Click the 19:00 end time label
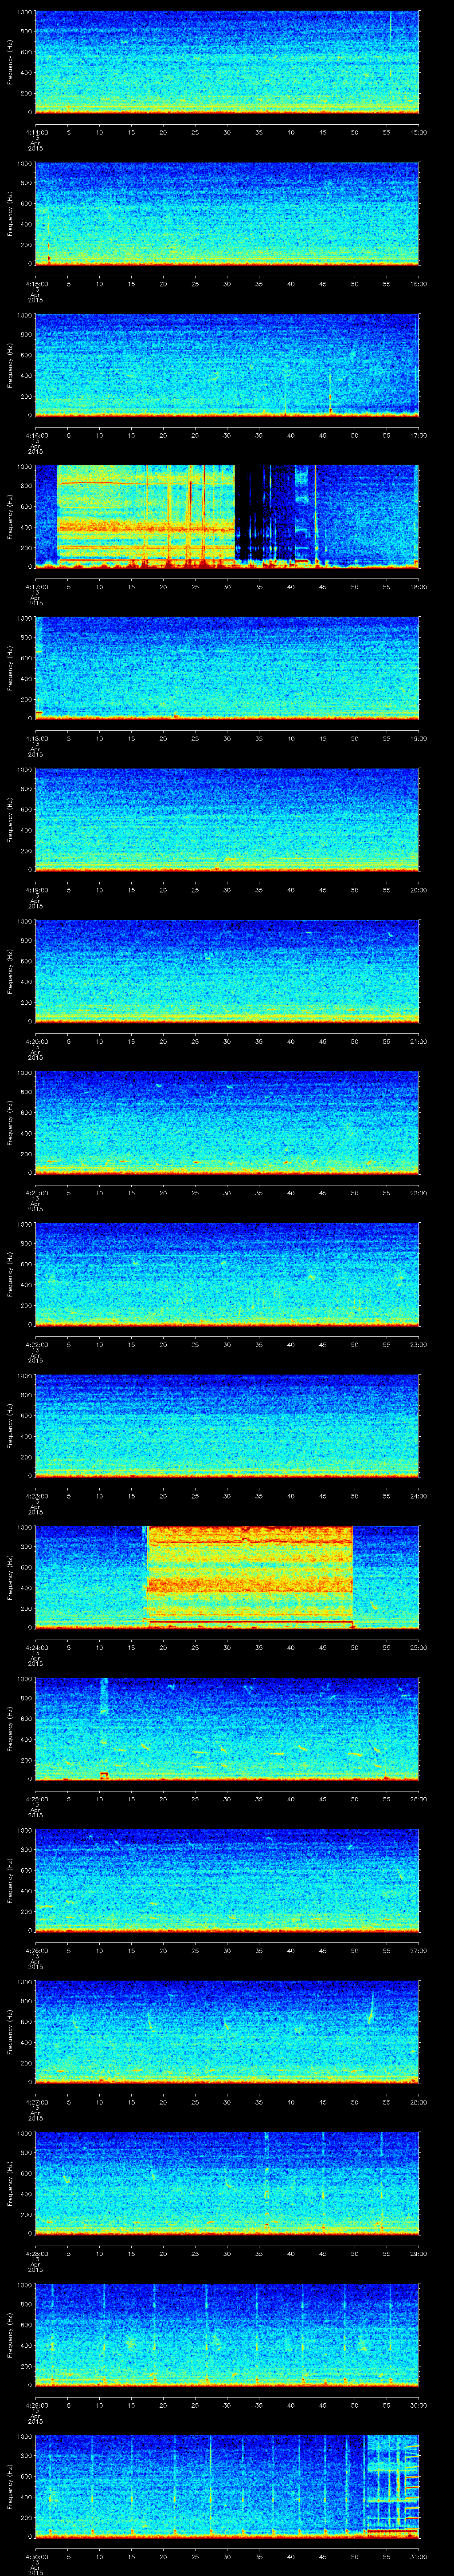This screenshot has height=2576, width=454. (419, 738)
